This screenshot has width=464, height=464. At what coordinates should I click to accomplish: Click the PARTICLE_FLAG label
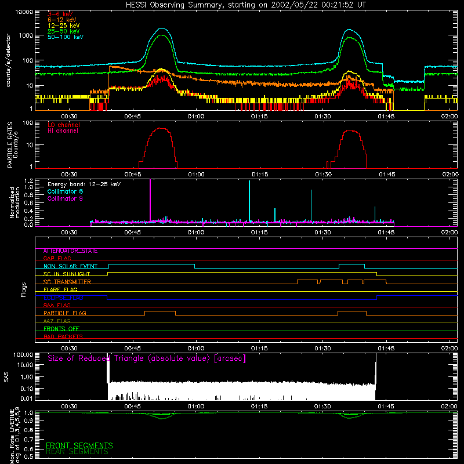65,313
